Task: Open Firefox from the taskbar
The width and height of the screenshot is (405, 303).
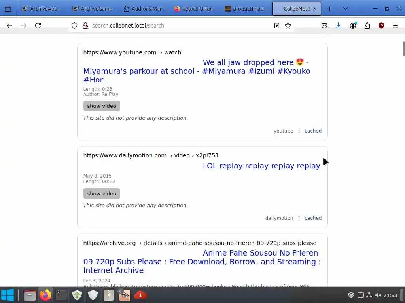Action: coord(45,295)
